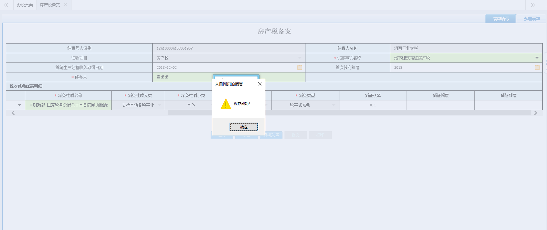
Task: Expand the 优惠事项名称 dropdown
Action: click(x=537, y=58)
